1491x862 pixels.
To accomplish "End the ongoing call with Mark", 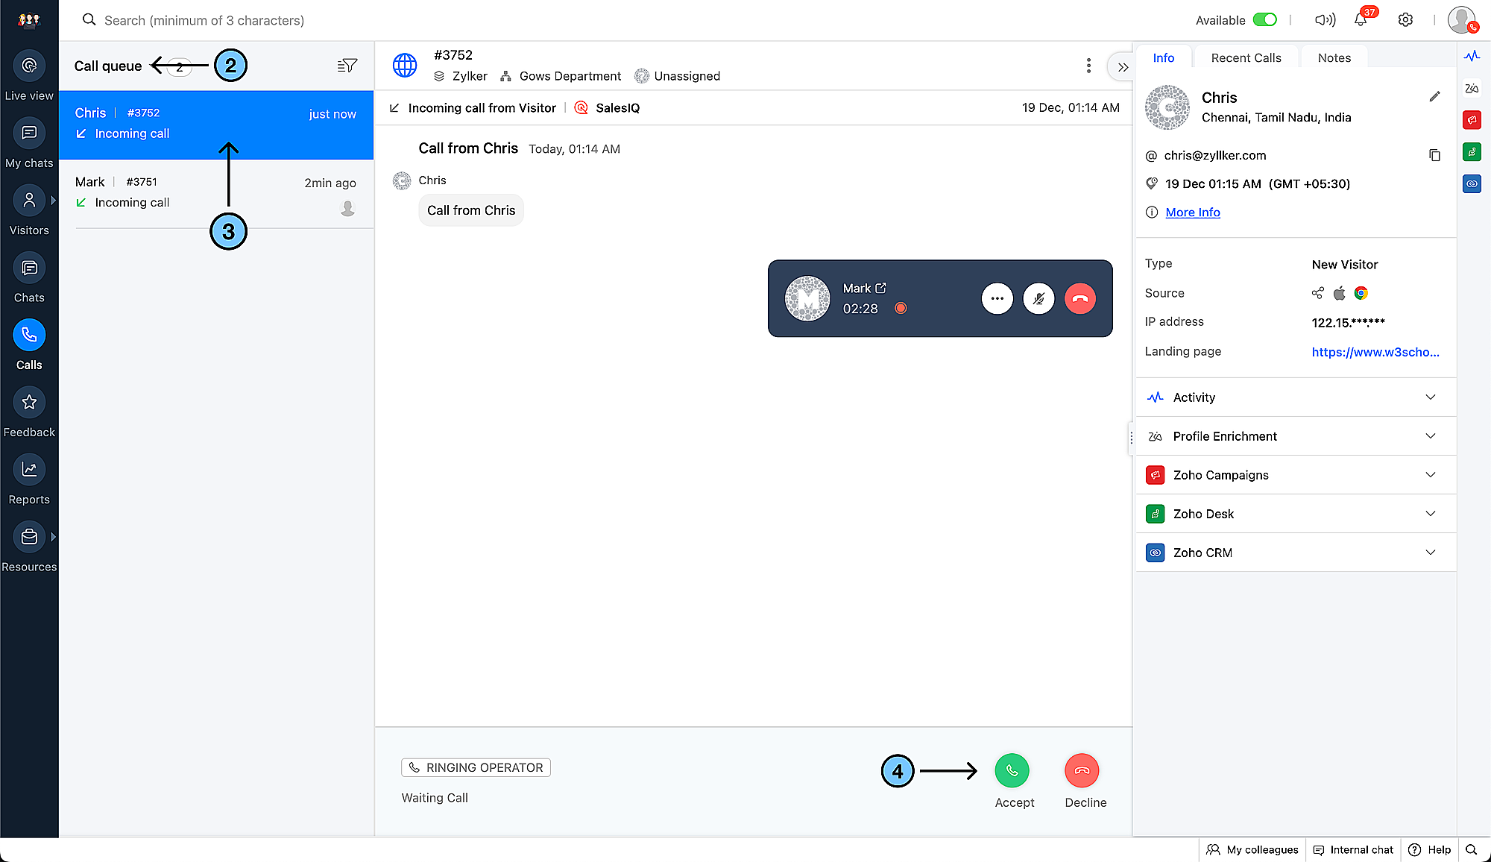I will 1080,299.
